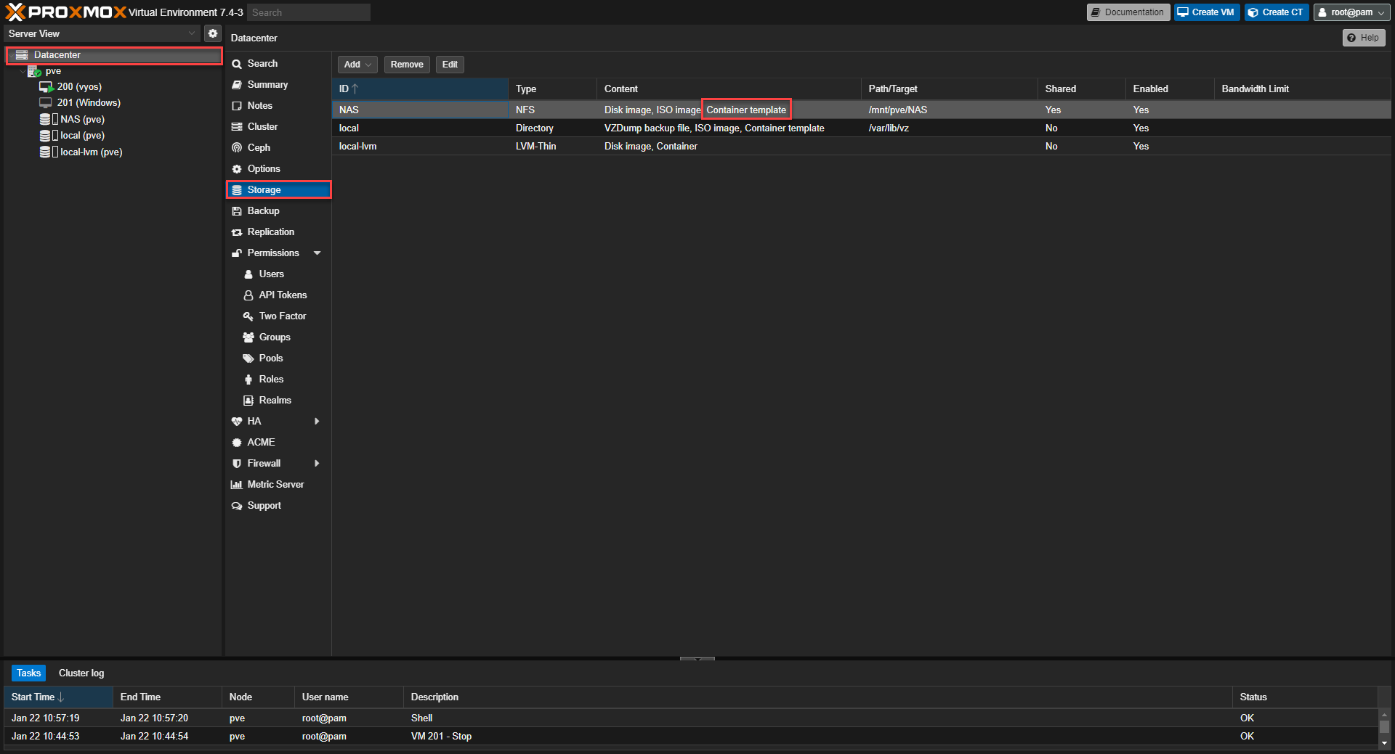The image size is (1395, 754).
Task: Switch to the Tasks tab
Action: tap(28, 673)
